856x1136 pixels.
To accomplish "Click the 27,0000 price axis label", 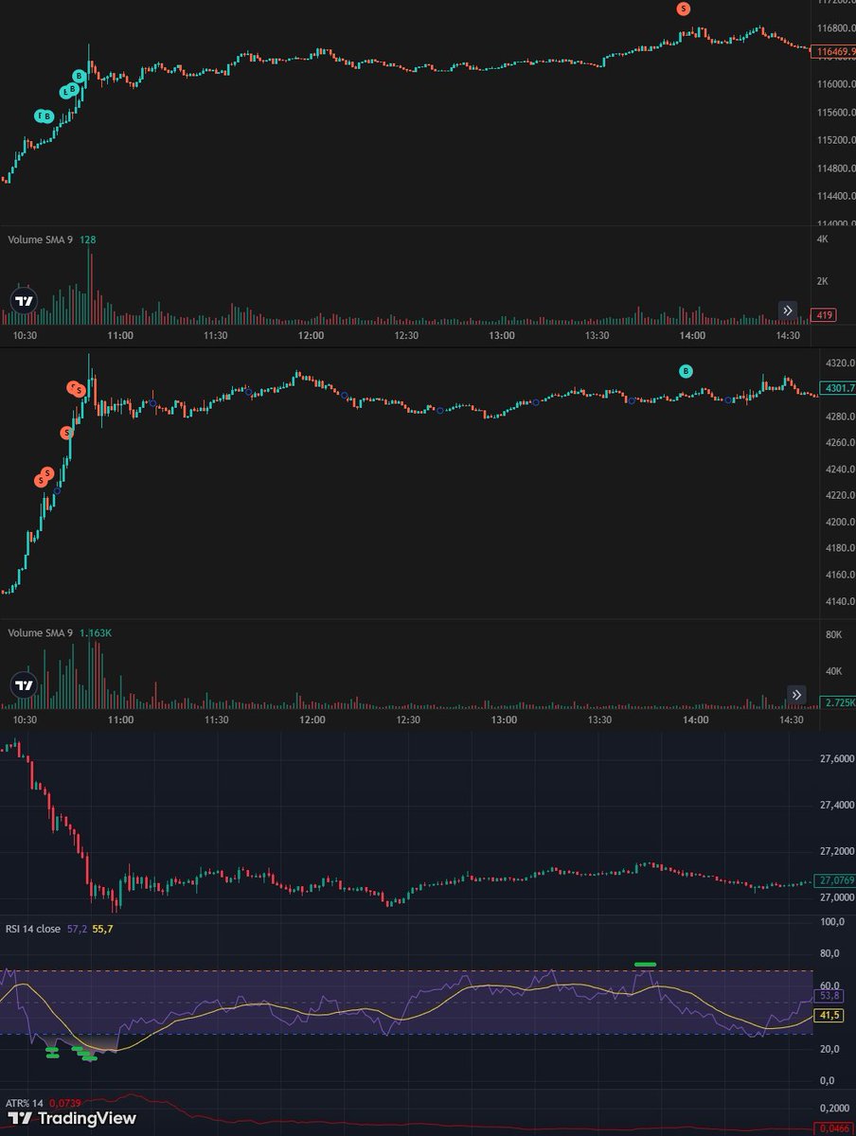I will (835, 897).
